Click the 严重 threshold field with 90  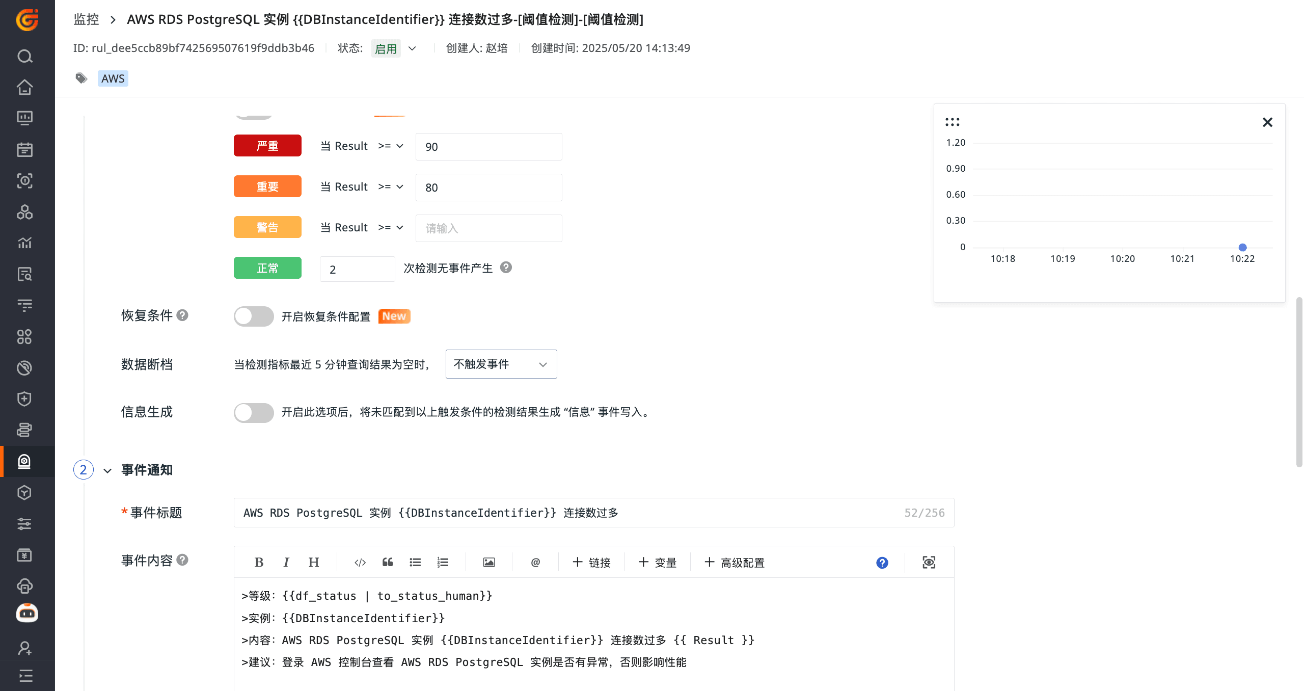pyautogui.click(x=489, y=147)
